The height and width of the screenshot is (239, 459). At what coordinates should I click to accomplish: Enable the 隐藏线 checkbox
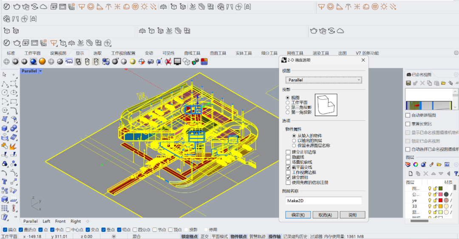click(x=288, y=157)
